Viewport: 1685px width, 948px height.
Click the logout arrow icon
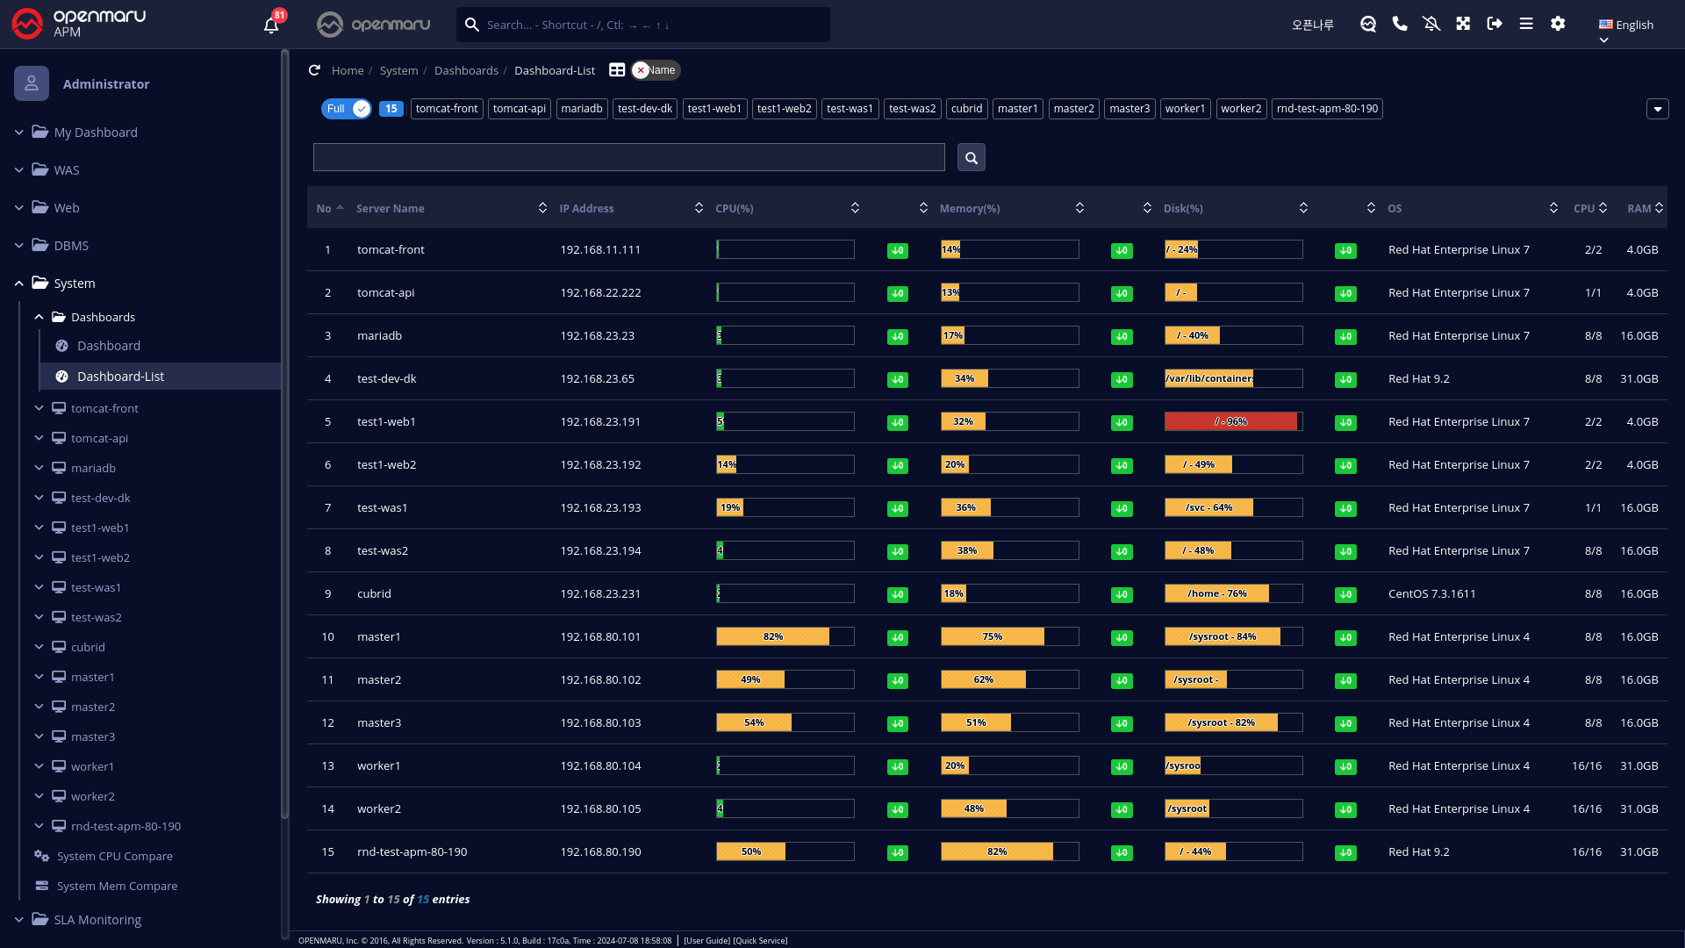[1495, 24]
